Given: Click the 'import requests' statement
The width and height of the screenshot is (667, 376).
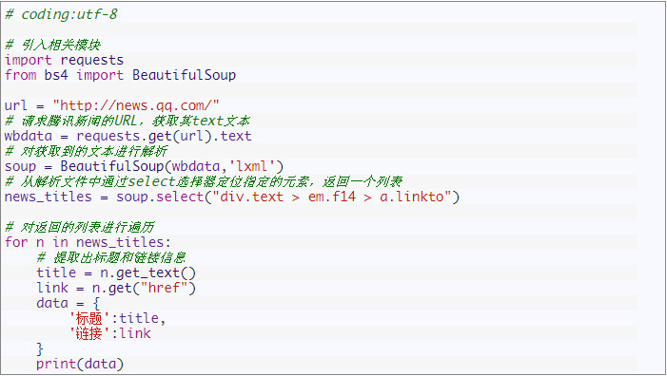Looking at the screenshot, I should click(x=65, y=60).
